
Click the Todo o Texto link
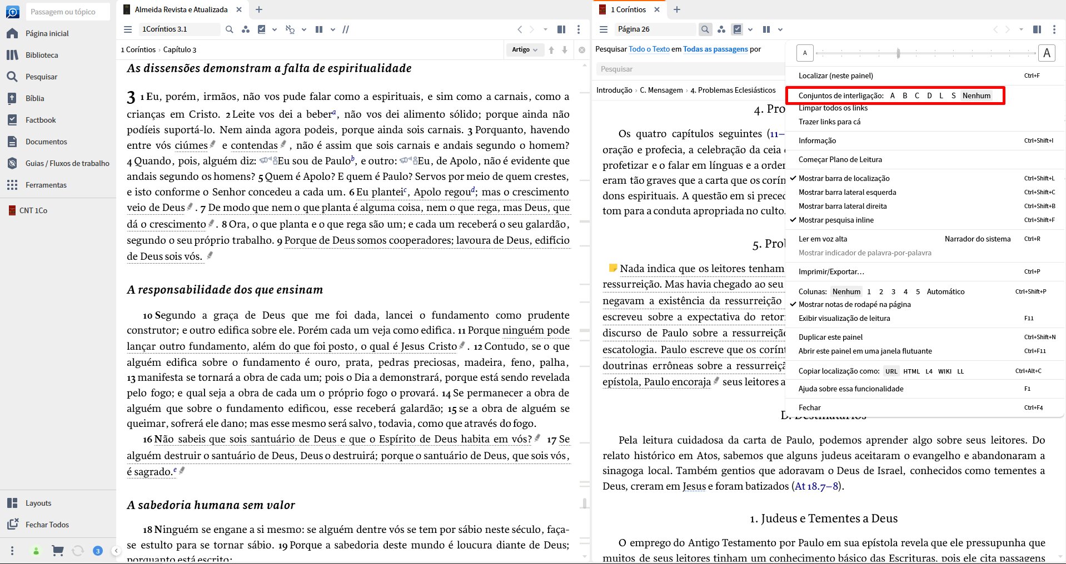pos(649,49)
